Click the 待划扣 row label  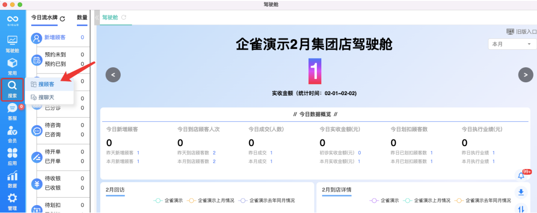coord(53,205)
